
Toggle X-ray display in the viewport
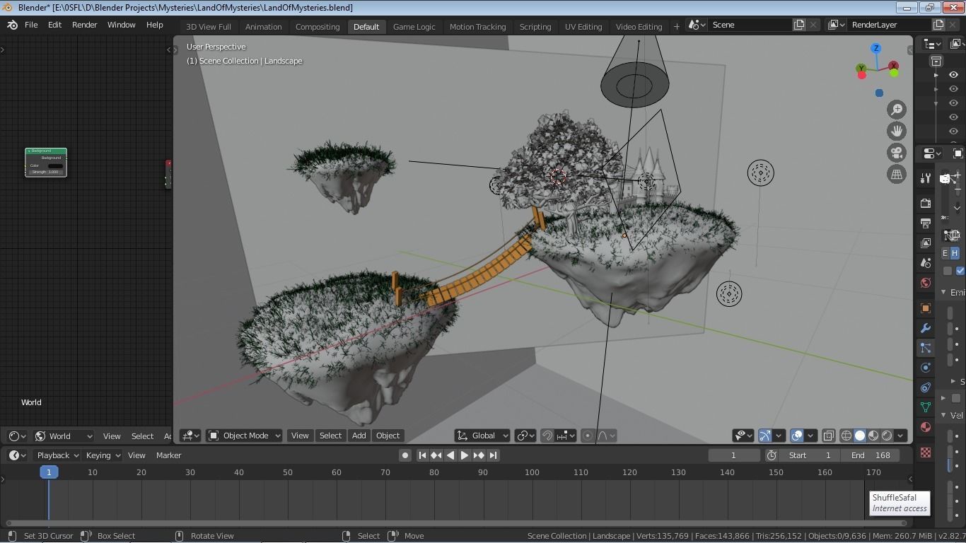click(x=828, y=436)
